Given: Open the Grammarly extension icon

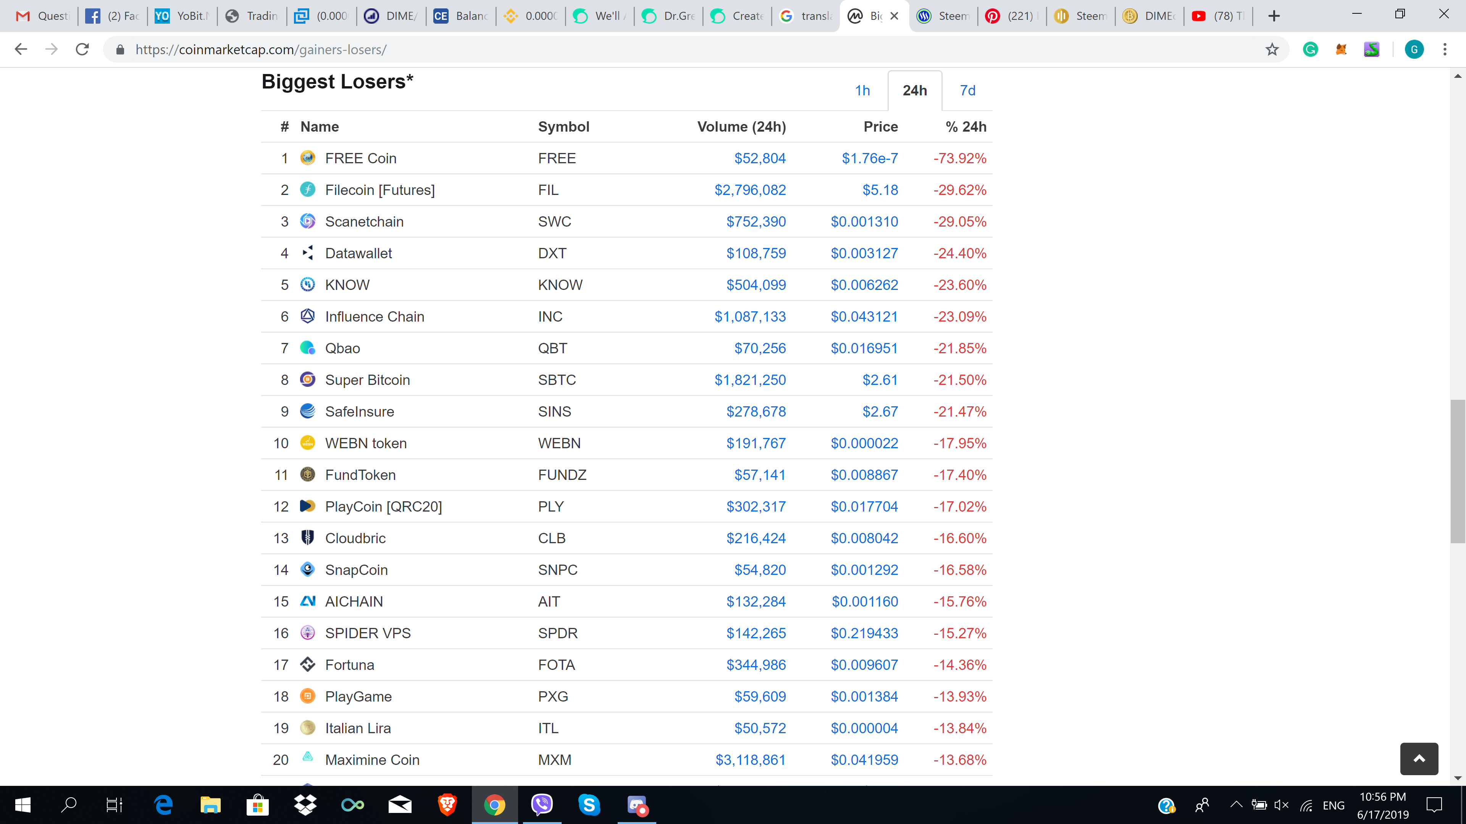Looking at the screenshot, I should [1310, 50].
